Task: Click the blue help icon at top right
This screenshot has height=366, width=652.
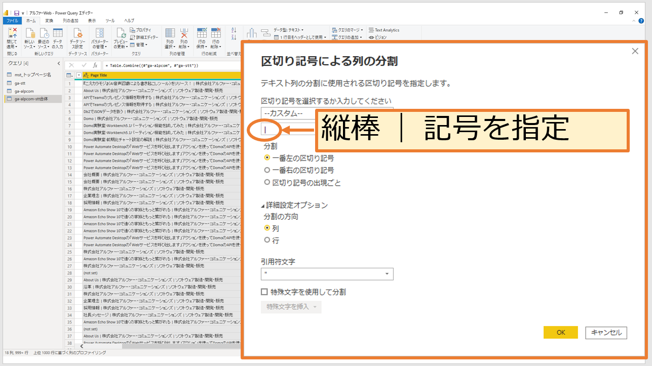Action: pyautogui.click(x=641, y=21)
